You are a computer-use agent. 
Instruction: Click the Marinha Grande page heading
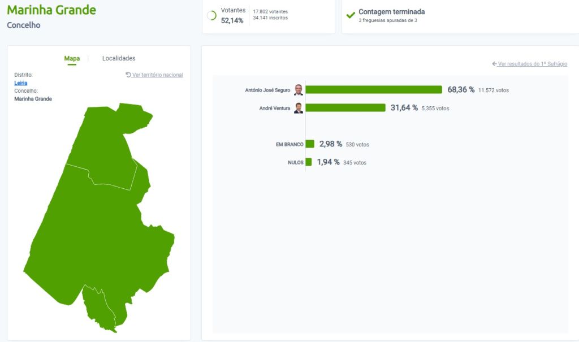[x=51, y=10]
